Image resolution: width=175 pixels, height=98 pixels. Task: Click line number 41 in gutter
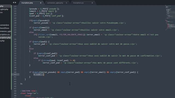pyautogui.click(x=15, y=74)
